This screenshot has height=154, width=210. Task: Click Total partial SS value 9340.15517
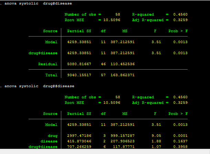pos(79,75)
